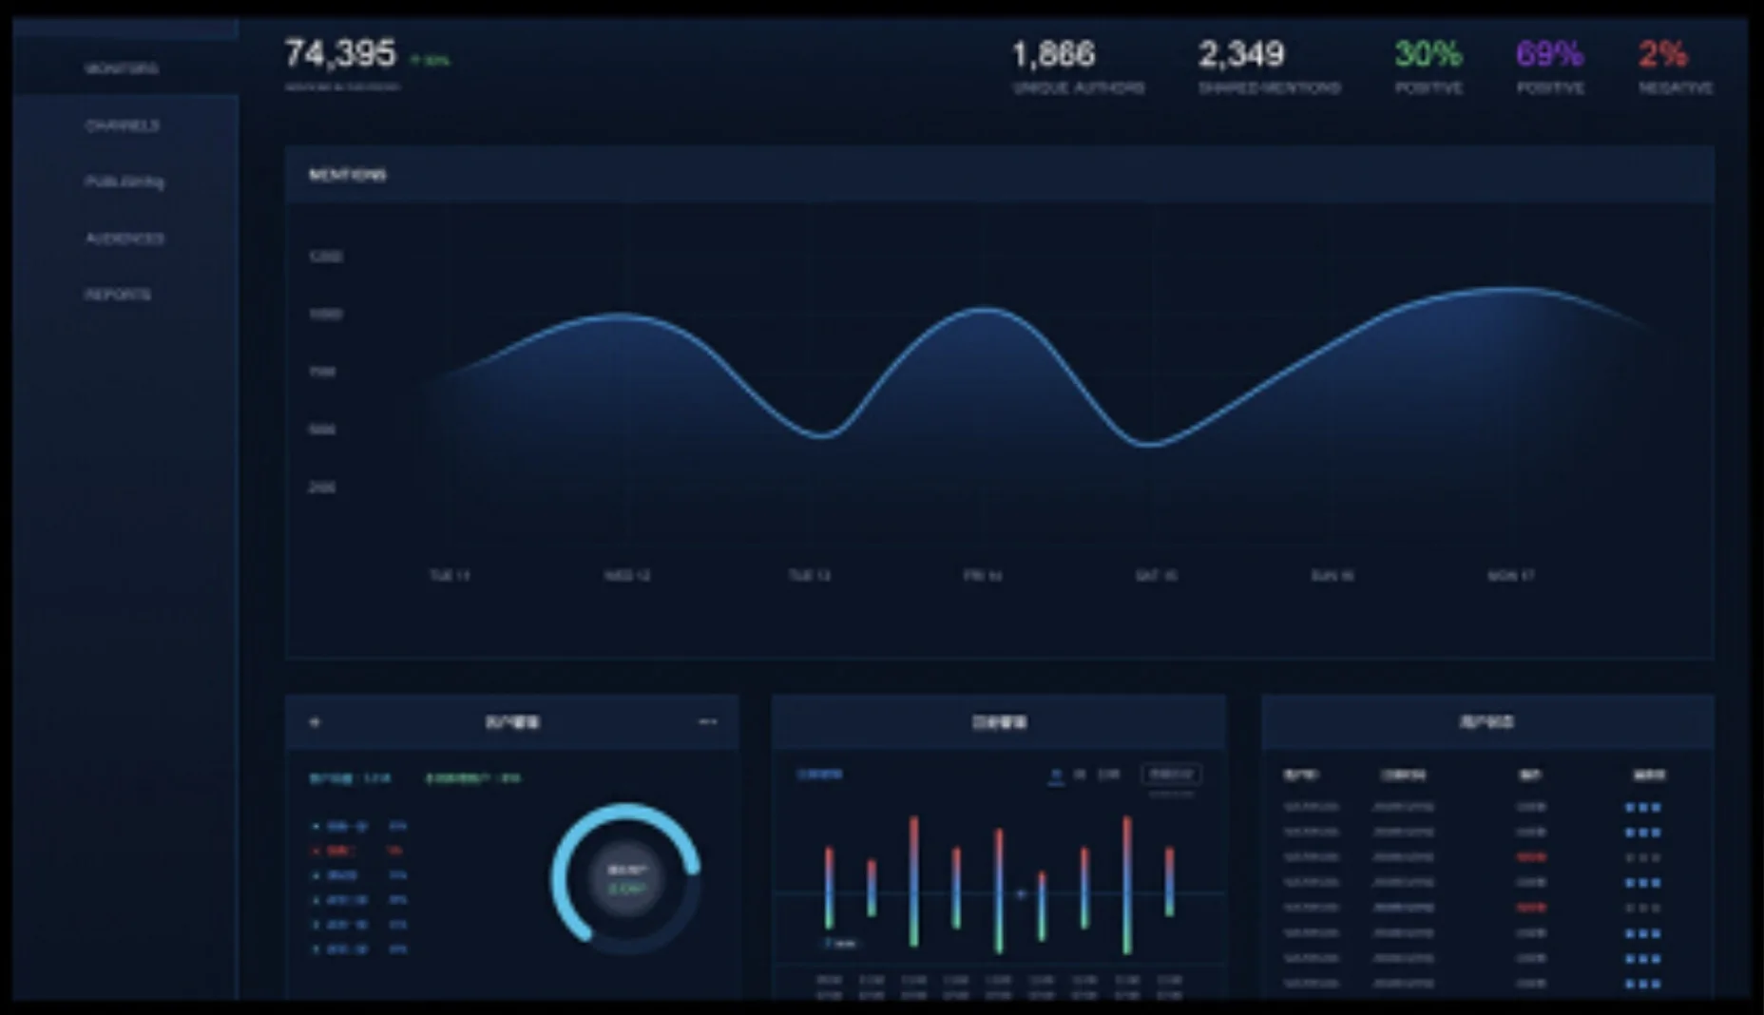Click the red 2% negative stat

point(1663,54)
